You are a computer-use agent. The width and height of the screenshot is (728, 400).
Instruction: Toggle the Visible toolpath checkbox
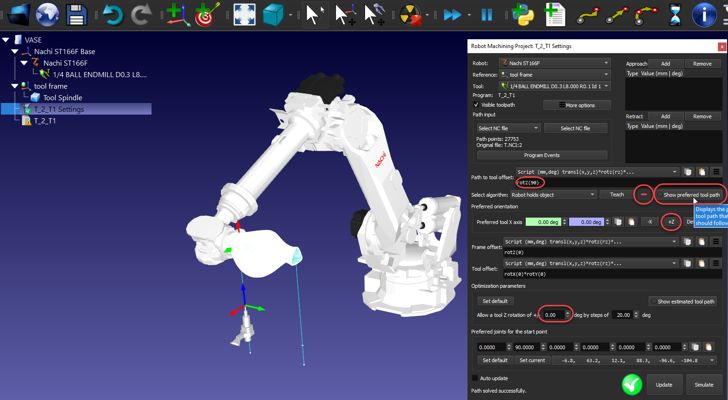(476, 105)
